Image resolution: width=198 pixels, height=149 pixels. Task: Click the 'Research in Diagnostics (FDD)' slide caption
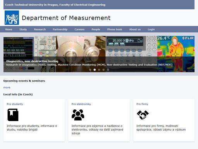tap(89, 65)
